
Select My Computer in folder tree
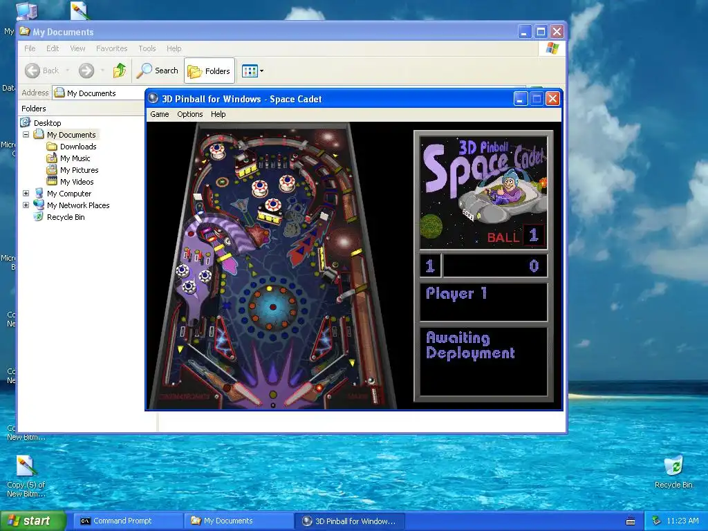[x=69, y=194]
